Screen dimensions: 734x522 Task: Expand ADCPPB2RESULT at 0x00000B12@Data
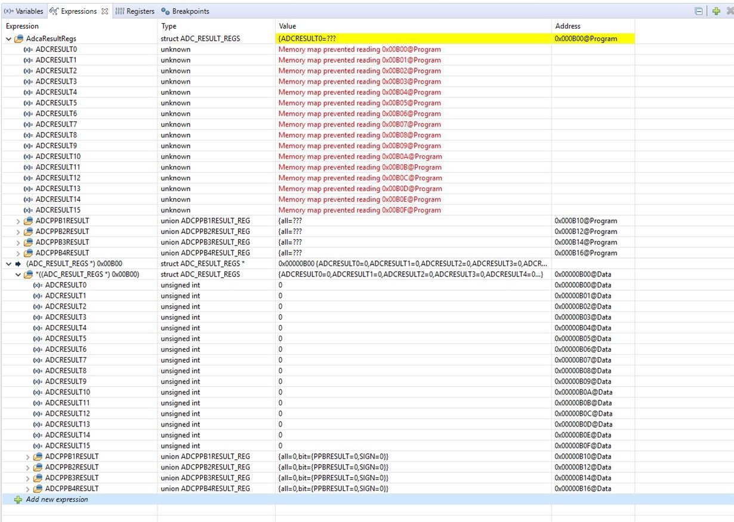27,467
